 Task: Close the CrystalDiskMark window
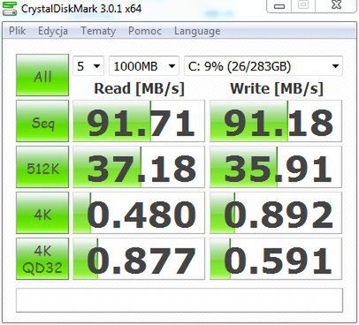point(336,5)
